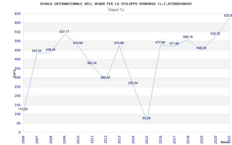The height and width of the screenshot is (145, 232).
Task: Select the 474.89 data label
Action: [x=78, y=43]
